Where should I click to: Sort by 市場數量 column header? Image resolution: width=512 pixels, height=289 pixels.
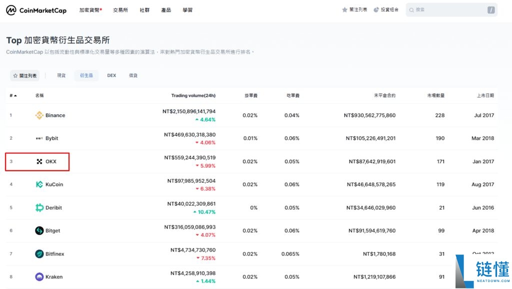[436, 95]
